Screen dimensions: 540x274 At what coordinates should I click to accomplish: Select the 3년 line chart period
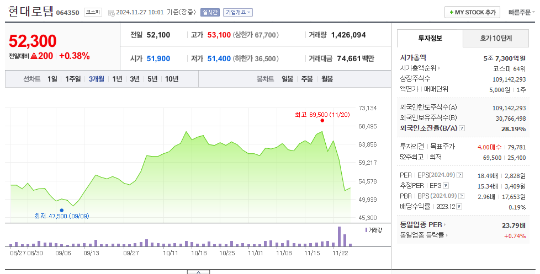135,79
